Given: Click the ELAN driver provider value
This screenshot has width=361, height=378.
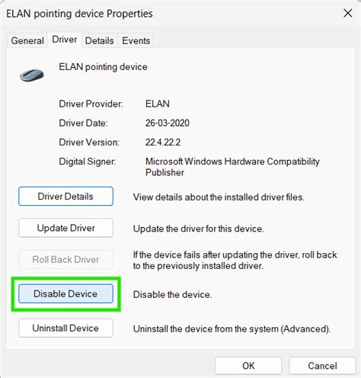Looking at the screenshot, I should (158, 104).
